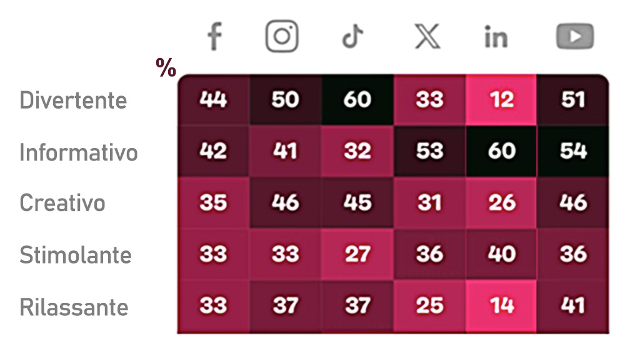Click the X (Twitter) icon
This screenshot has height=349, width=640.
(427, 37)
